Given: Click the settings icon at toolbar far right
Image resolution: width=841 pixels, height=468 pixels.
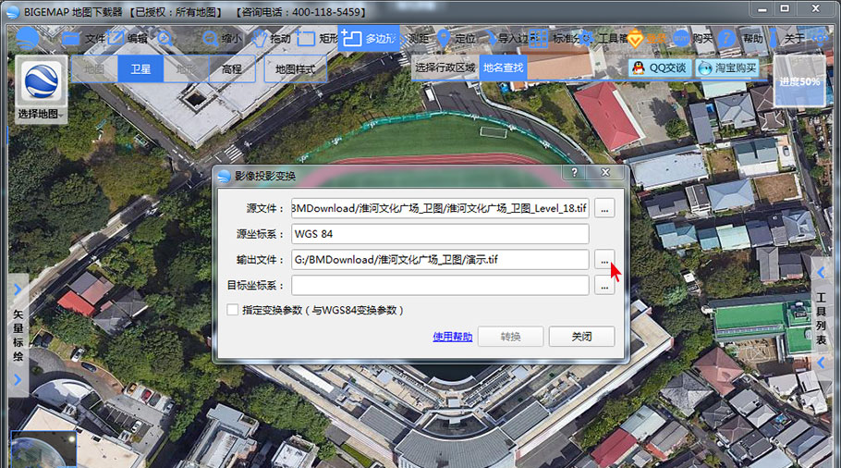Looking at the screenshot, I should pyautogui.click(x=819, y=38).
